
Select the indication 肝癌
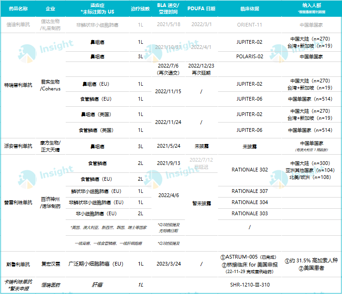(x=97, y=285)
